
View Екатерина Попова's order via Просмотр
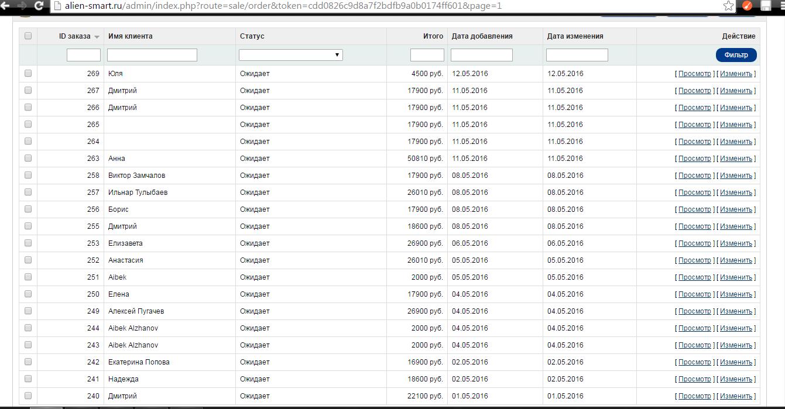(694, 362)
